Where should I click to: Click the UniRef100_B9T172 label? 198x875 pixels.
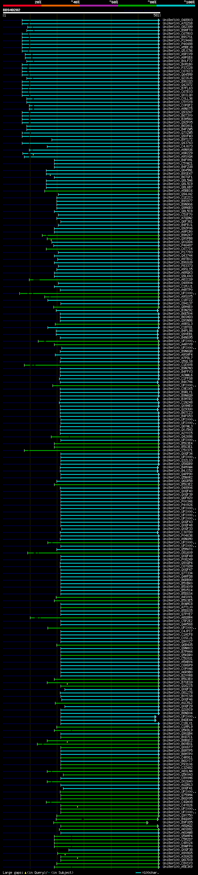177,140
